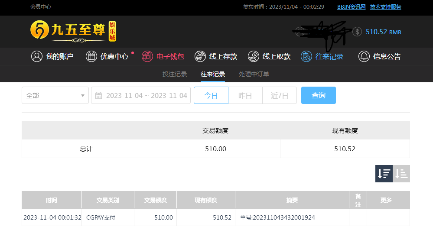Switch to 投注记录 tab

[175, 74]
